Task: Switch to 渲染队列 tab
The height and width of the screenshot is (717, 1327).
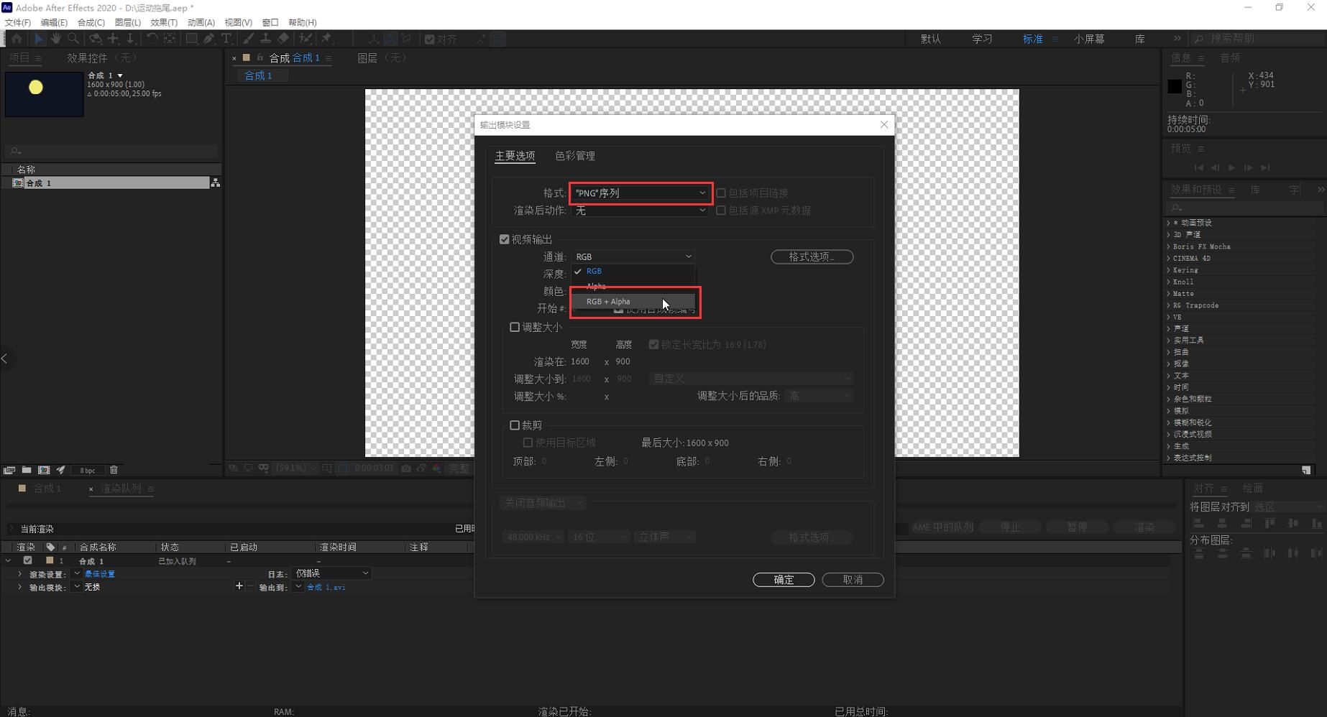Action: pos(121,489)
